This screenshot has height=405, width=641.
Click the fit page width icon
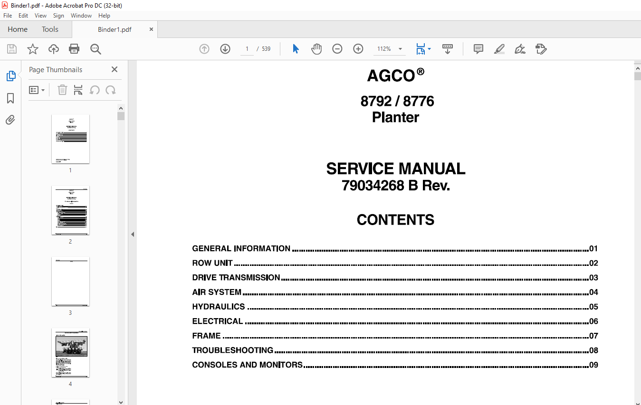421,49
